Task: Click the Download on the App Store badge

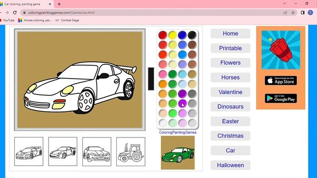Action: pos(281,81)
